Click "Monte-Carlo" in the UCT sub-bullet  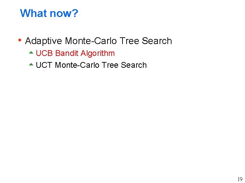click(x=77, y=65)
